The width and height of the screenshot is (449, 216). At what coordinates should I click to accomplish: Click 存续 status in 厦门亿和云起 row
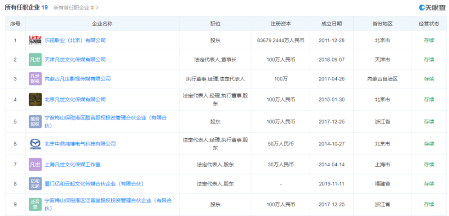[429, 184]
